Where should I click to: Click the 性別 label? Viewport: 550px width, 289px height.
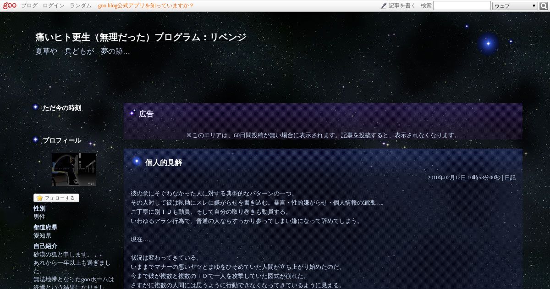39,209
